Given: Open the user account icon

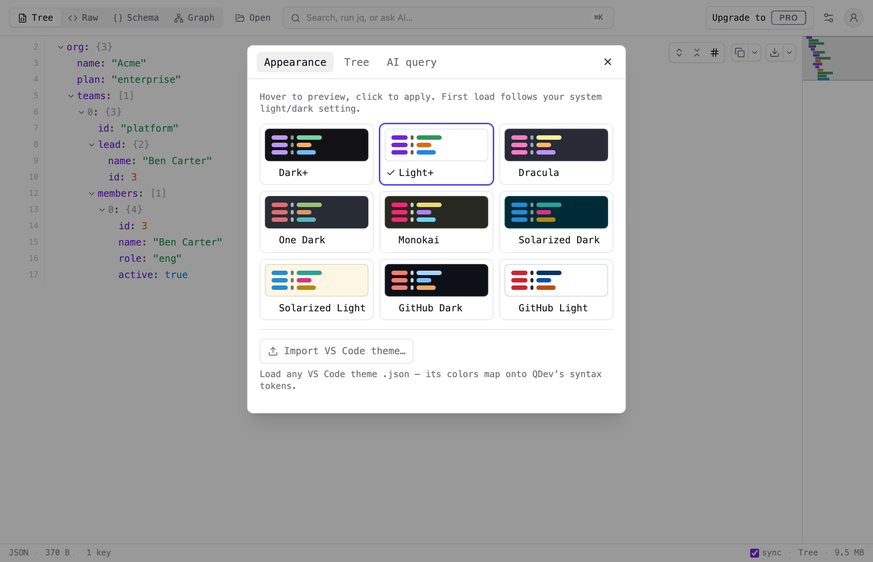Looking at the screenshot, I should tap(853, 18).
